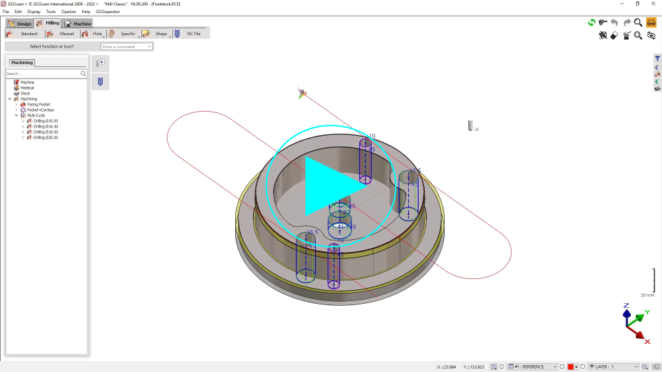The image size is (662, 372).
Task: Open the 'Enter a command' combo box
Action: pyautogui.click(x=127, y=47)
